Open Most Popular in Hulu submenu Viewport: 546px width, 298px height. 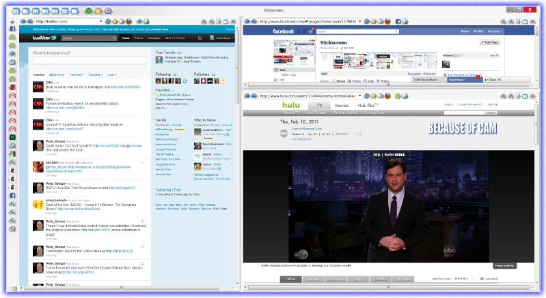pyautogui.click(x=316, y=113)
